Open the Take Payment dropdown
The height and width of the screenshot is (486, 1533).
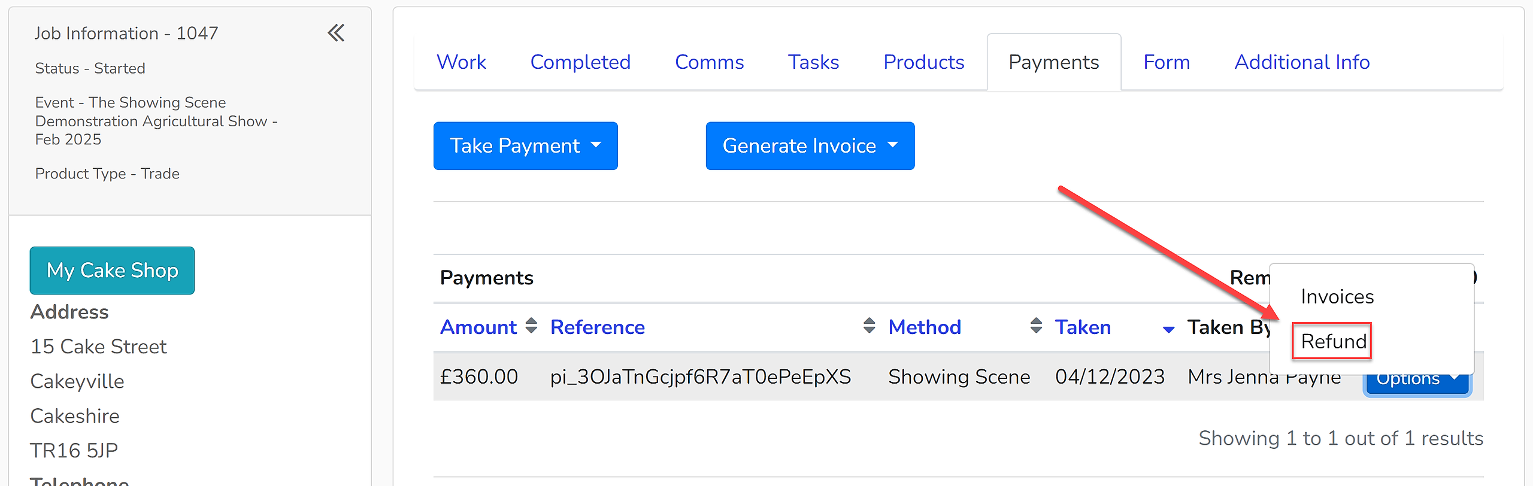525,146
